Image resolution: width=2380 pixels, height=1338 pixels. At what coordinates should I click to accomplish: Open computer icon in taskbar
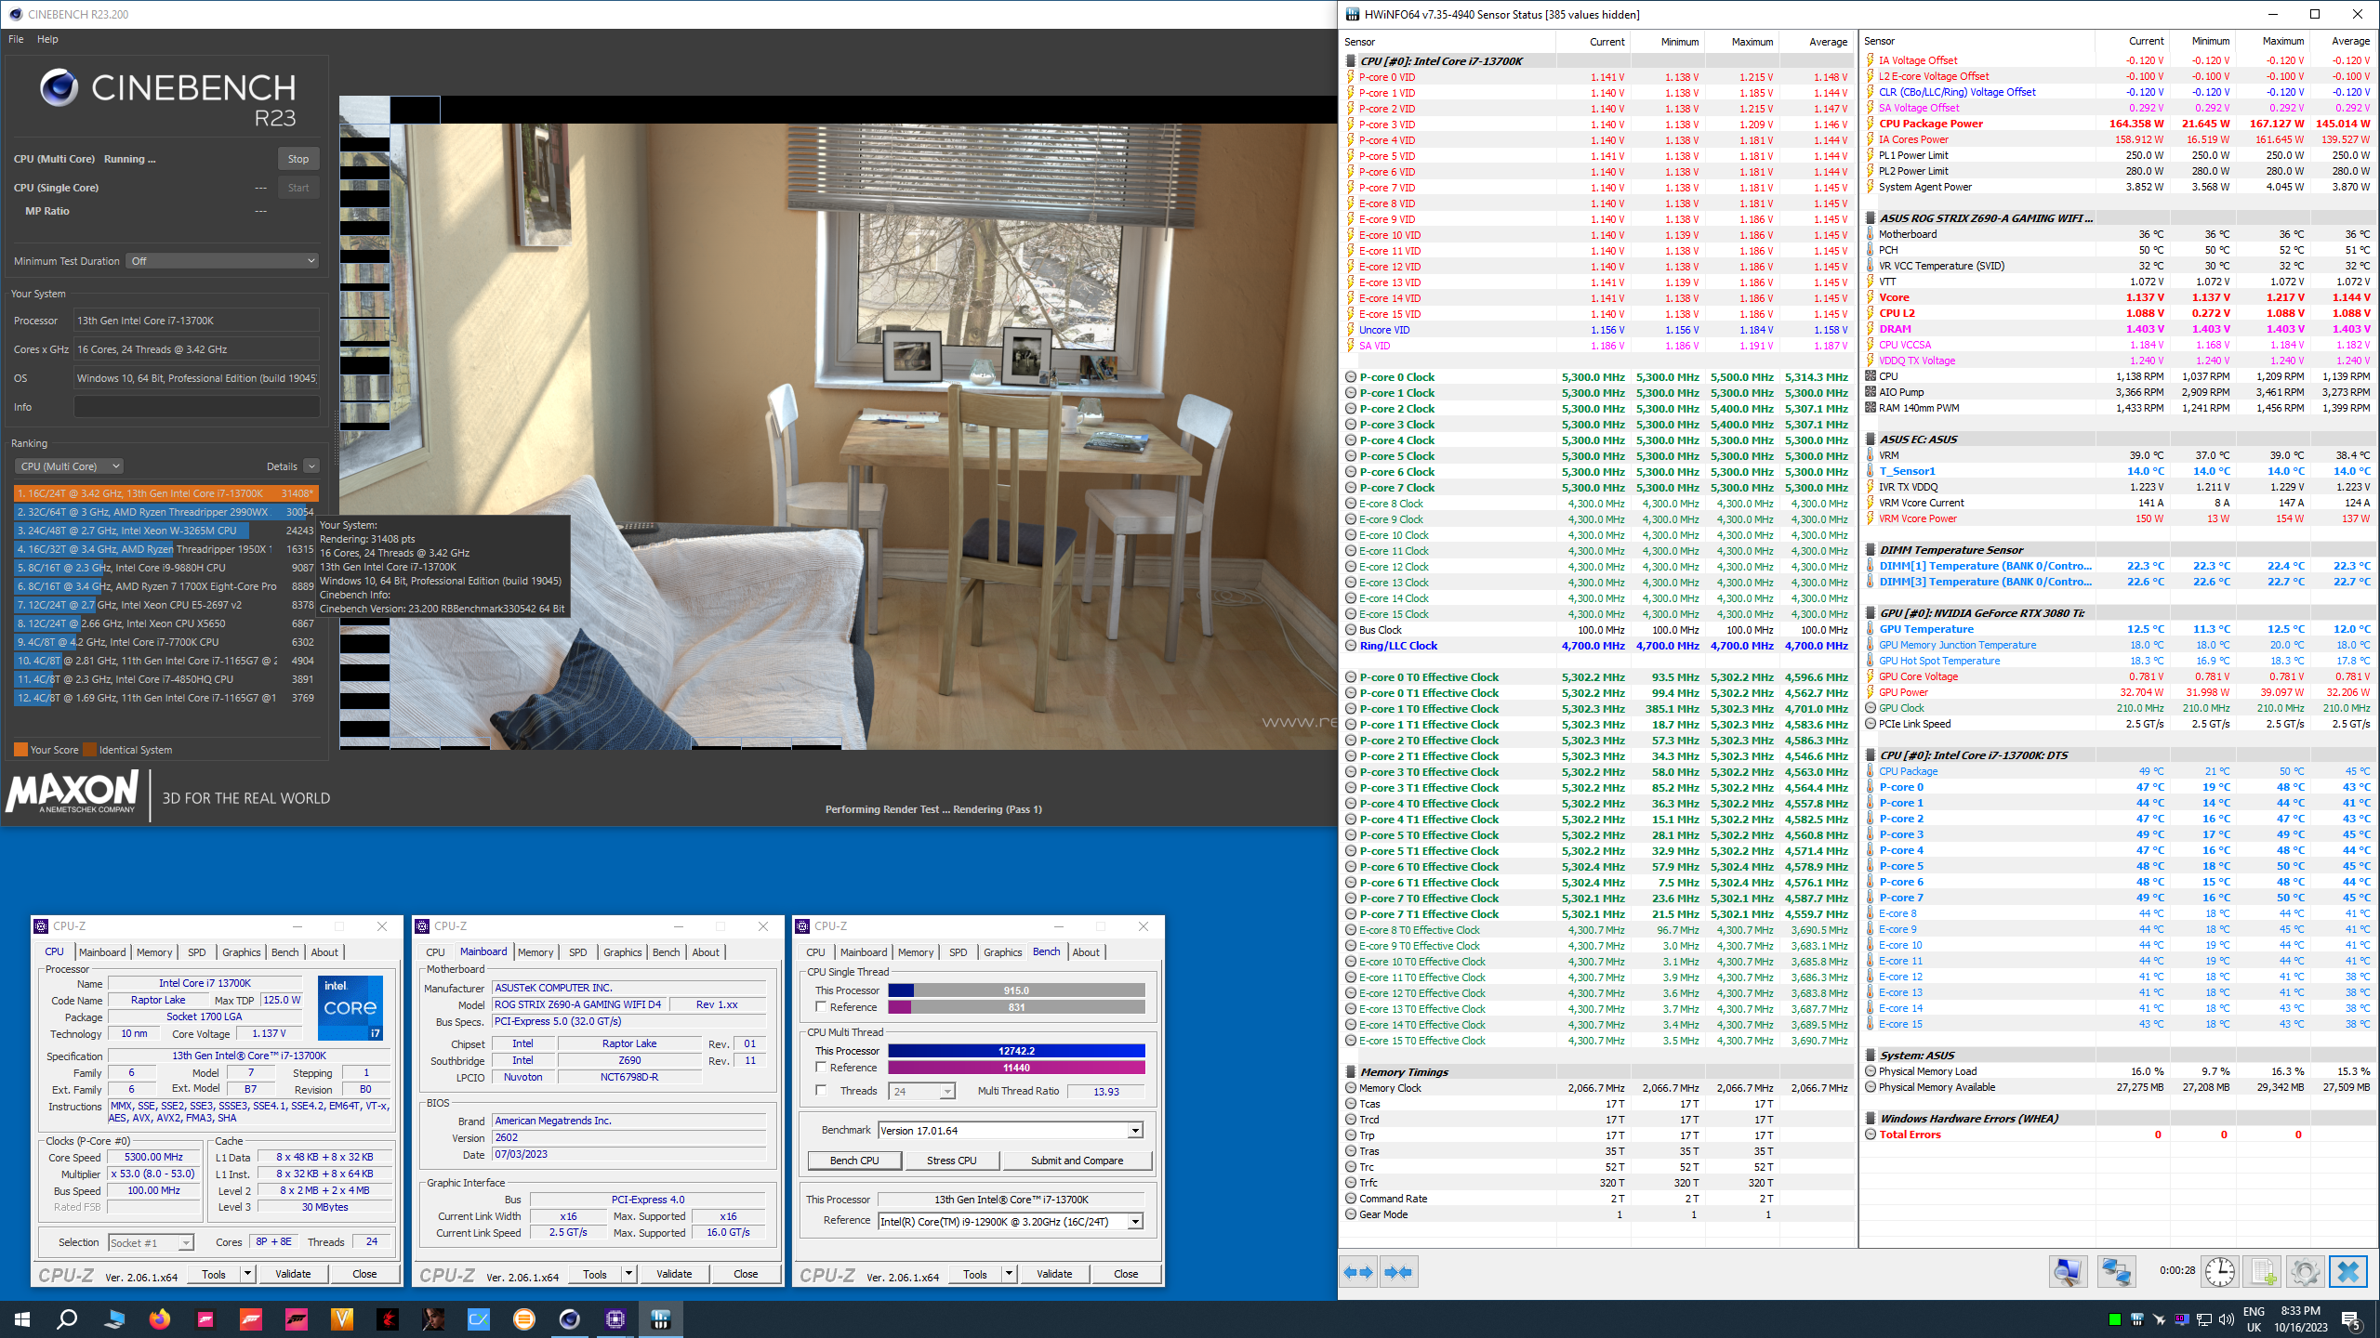[114, 1318]
